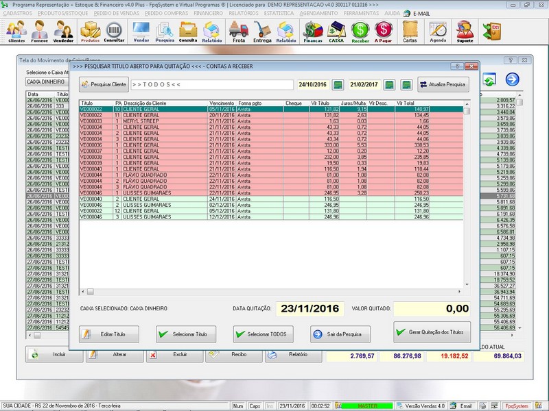Image resolution: width=549 pixels, height=411 pixels.
Task: Click the red A Pagar dollar icon
Action: tap(384, 31)
